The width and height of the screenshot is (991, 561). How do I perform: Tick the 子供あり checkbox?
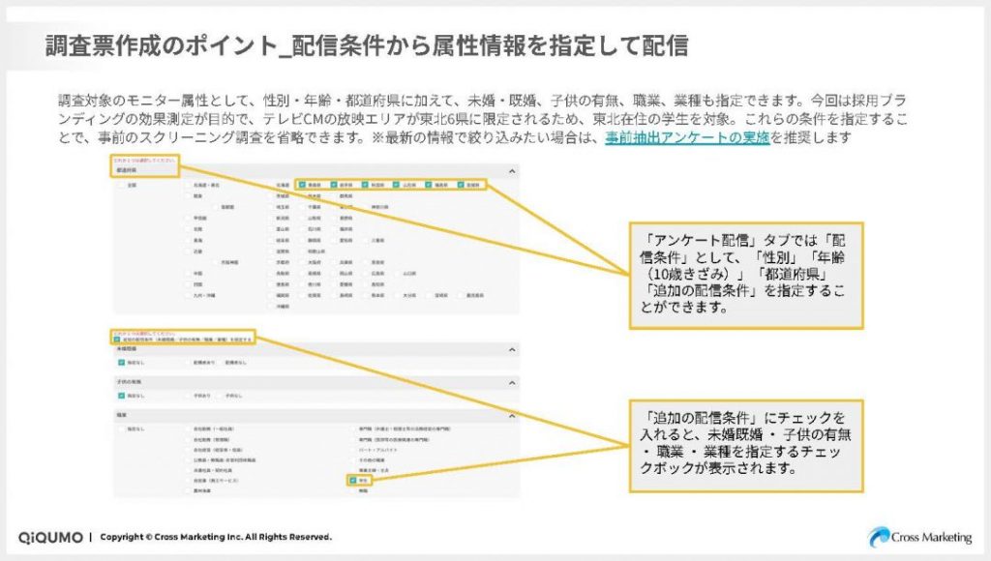(188, 396)
